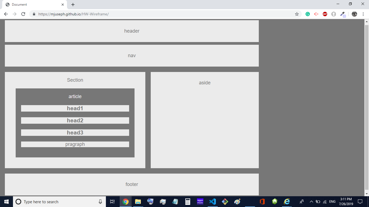The image size is (369, 207).
Task: Go back to the previous page
Action: (6, 14)
